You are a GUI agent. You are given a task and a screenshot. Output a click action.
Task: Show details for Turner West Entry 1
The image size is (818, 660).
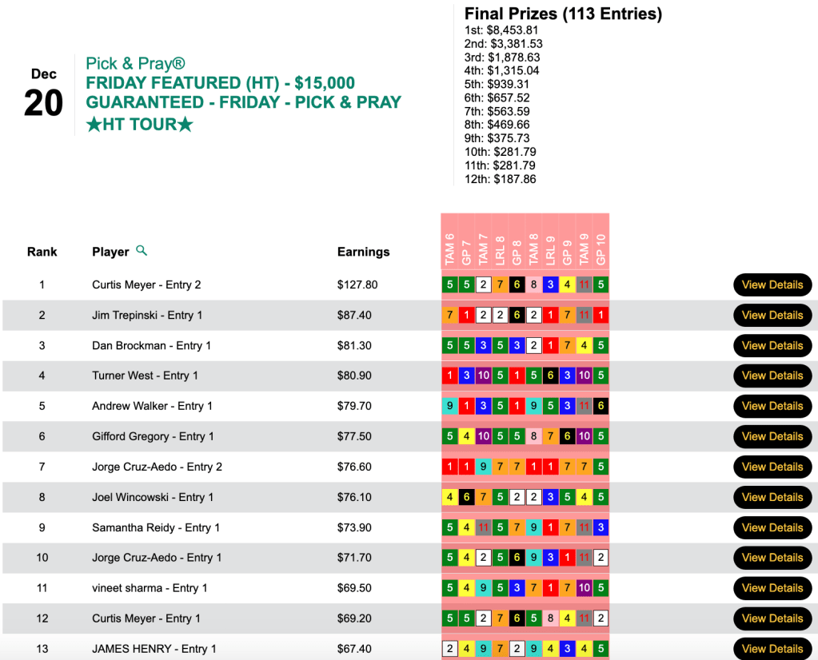pyautogui.click(x=772, y=376)
